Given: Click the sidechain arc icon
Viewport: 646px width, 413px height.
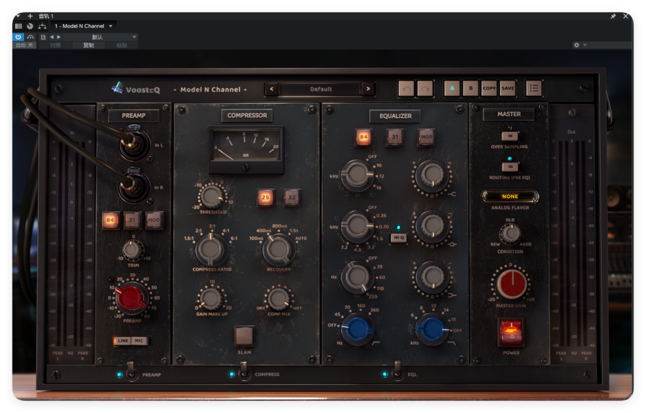Looking at the screenshot, I should 30,37.
